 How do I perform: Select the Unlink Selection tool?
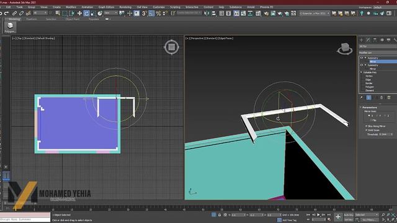pos(22,13)
